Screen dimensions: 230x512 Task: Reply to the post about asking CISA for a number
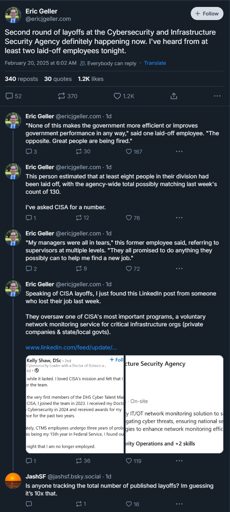point(31,218)
